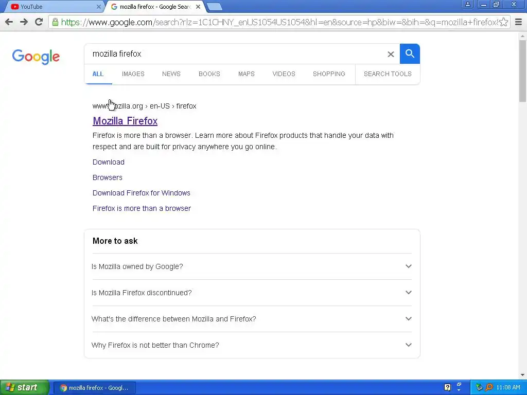The width and height of the screenshot is (527, 395).
Task: Click the mozilla.org breadcrumb URL text
Action: (x=144, y=106)
